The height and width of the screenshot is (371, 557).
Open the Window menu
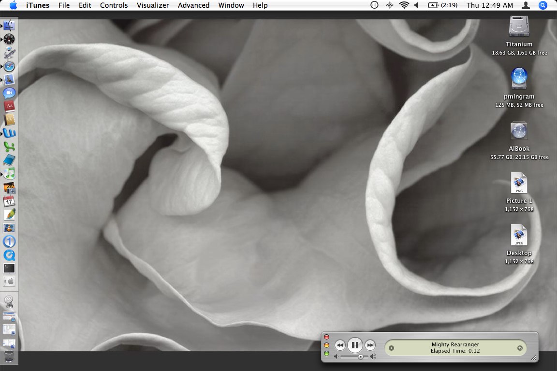tap(231, 5)
